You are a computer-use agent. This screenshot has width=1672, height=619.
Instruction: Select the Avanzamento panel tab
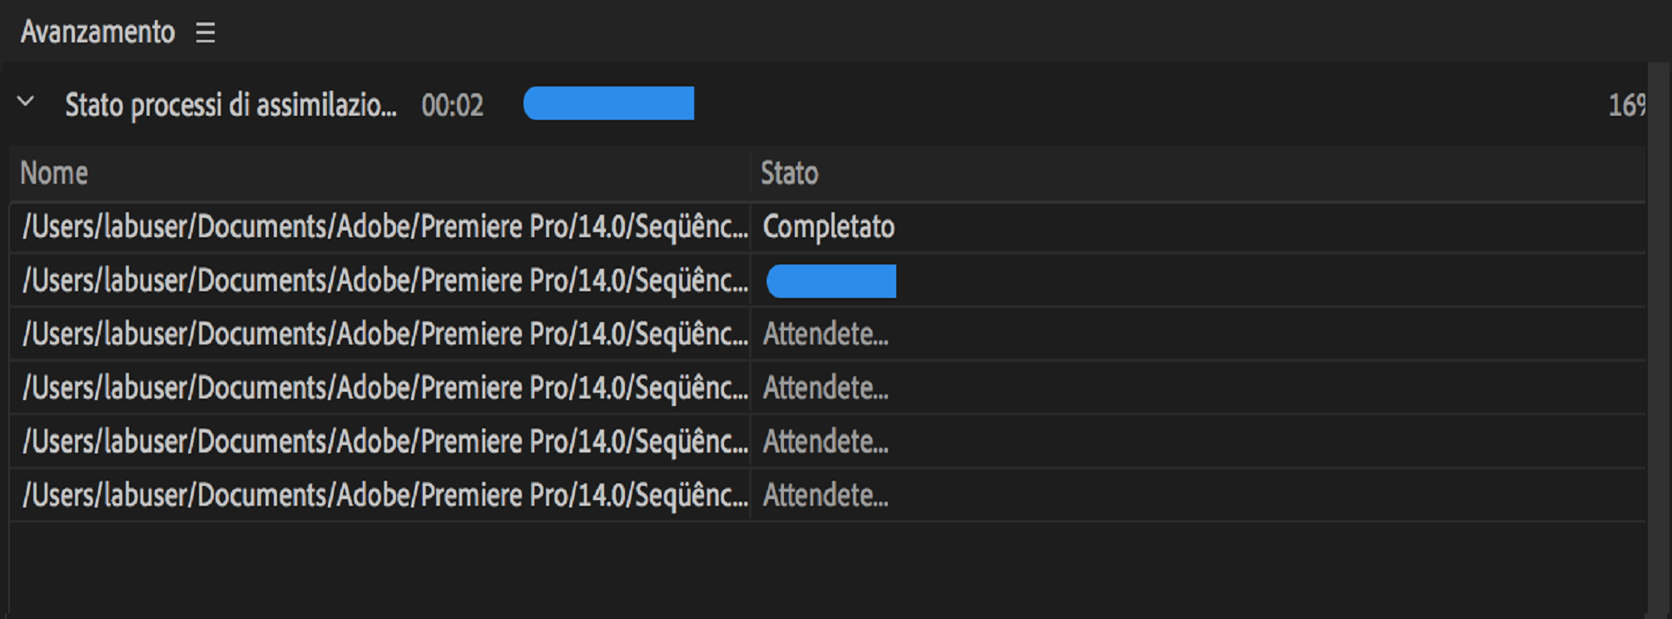pyautogui.click(x=97, y=32)
